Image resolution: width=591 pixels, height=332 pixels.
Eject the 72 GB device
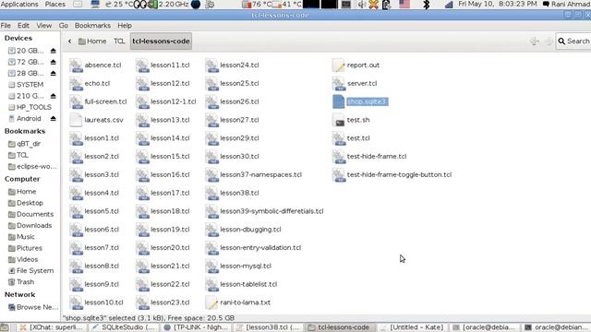click(54, 62)
